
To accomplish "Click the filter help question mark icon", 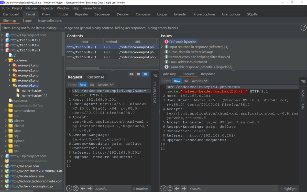I will pyautogui.click(x=303, y=28).
